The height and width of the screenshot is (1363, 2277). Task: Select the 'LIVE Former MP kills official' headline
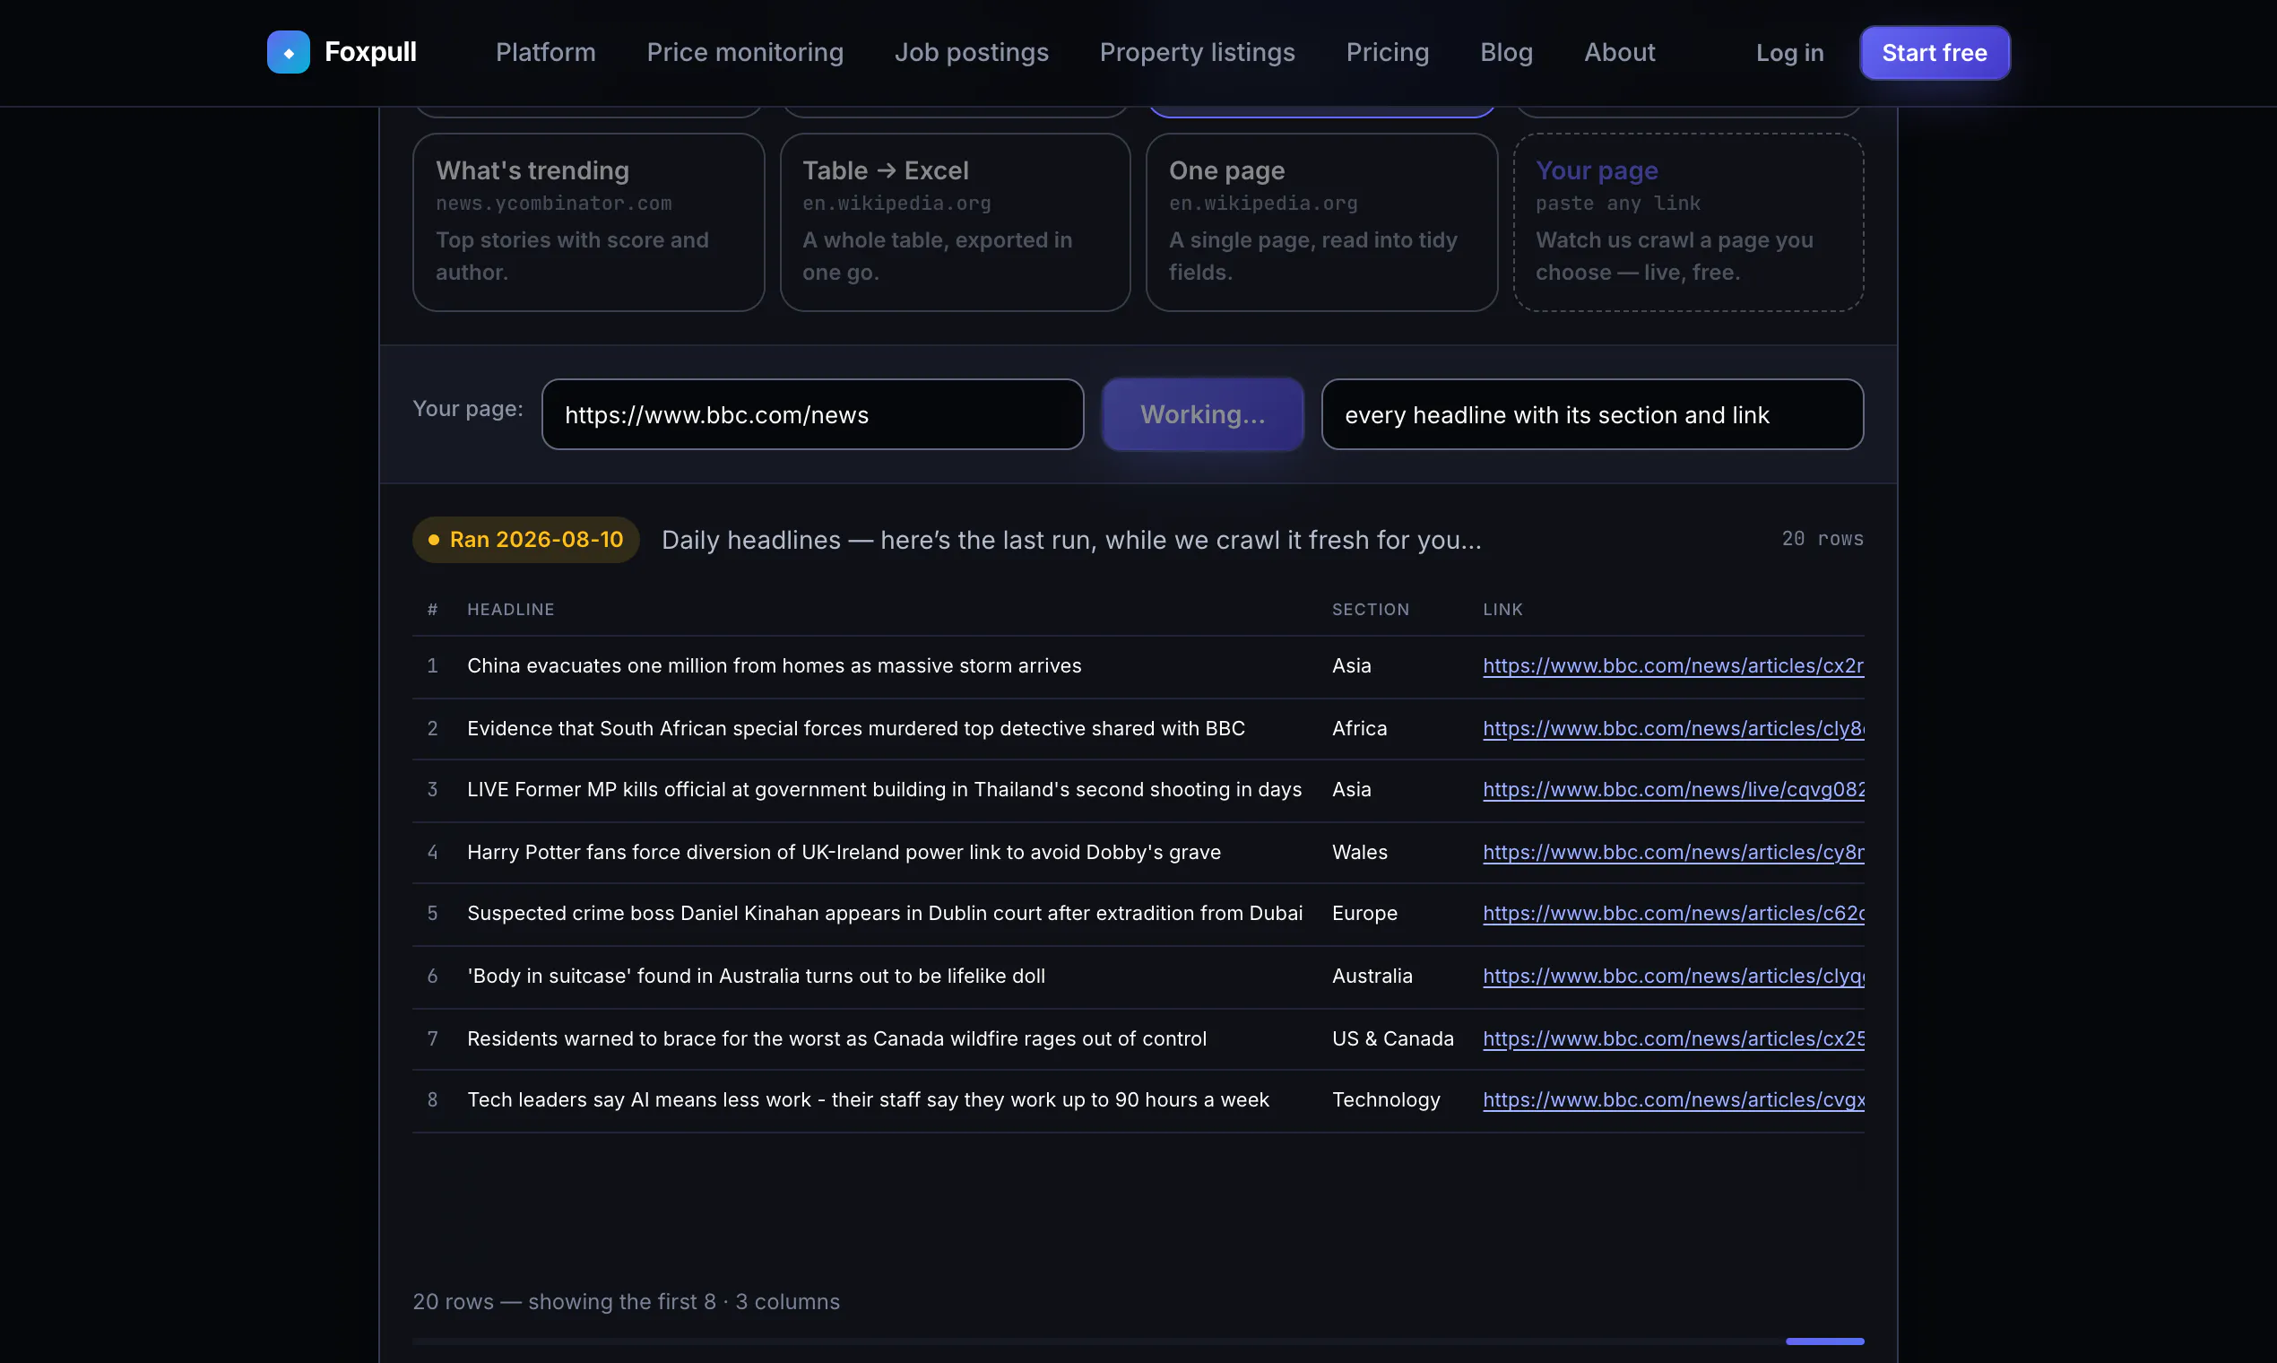pos(884,790)
